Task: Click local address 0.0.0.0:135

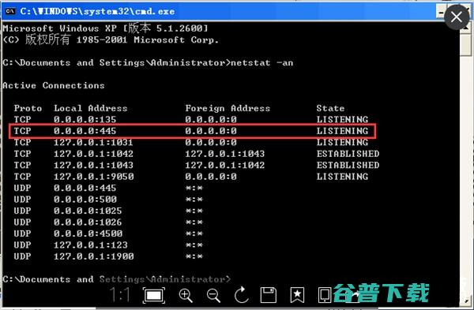Action: coord(85,120)
